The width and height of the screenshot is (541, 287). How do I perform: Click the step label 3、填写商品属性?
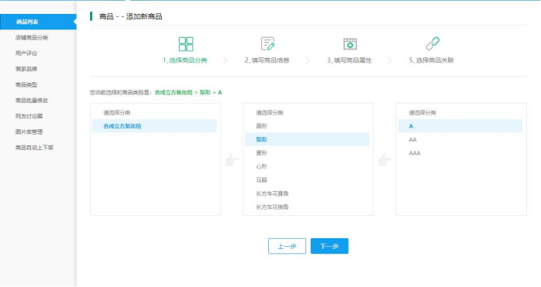349,60
